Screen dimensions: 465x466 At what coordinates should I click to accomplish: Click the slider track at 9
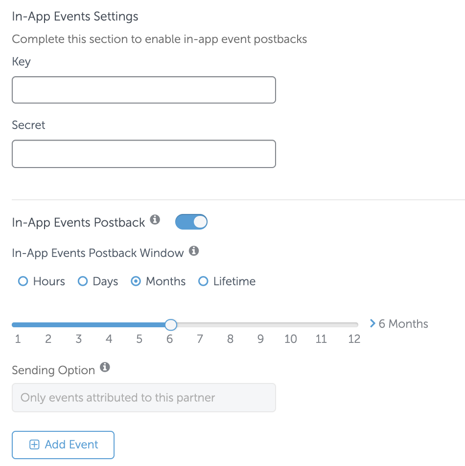coord(261,325)
